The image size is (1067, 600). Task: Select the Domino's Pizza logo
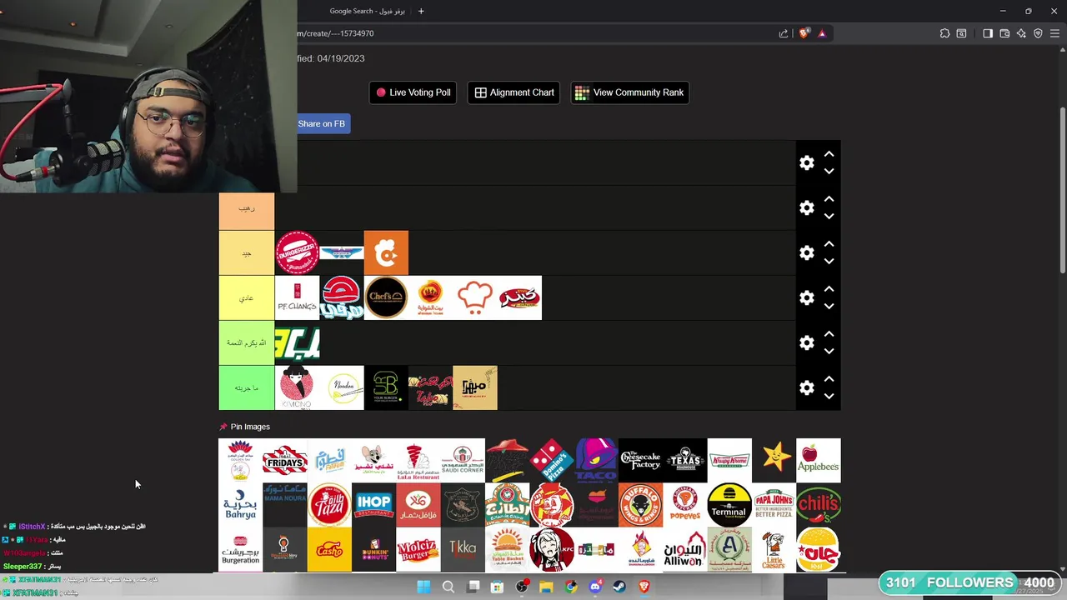(552, 460)
